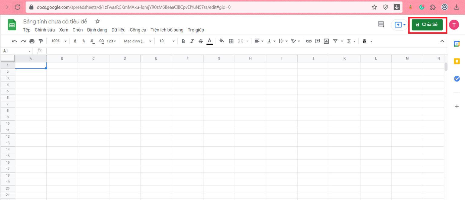Screen dimensions: 465x200
Task: Open the fill color bucket
Action: pos(222,41)
